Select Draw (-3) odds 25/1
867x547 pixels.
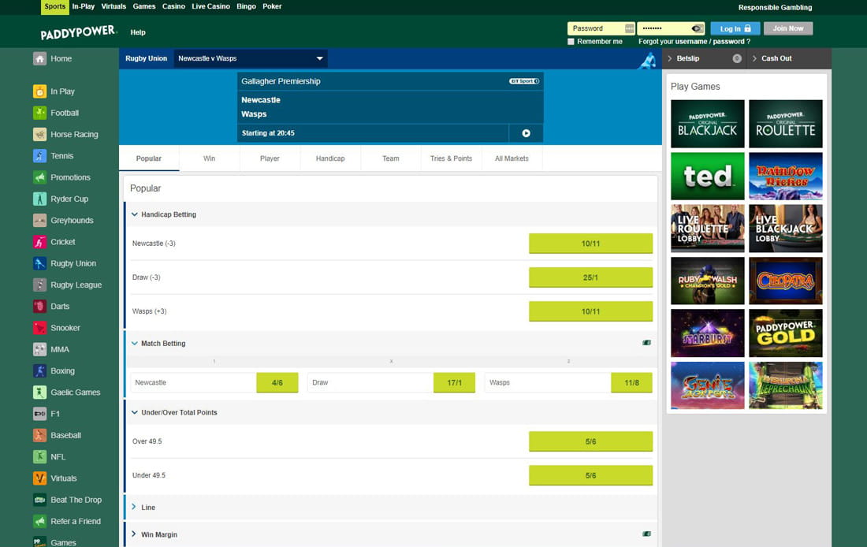pos(590,277)
